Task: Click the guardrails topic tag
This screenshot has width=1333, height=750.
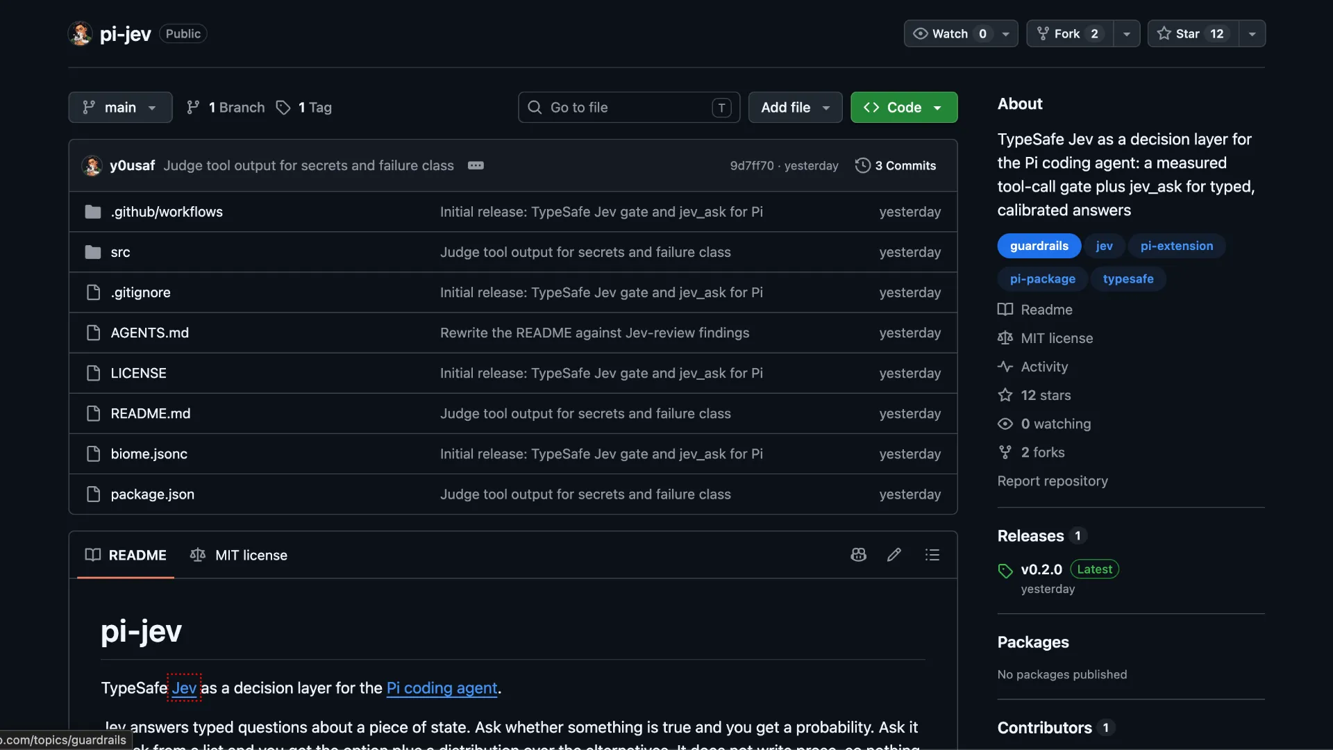Action: (x=1039, y=246)
